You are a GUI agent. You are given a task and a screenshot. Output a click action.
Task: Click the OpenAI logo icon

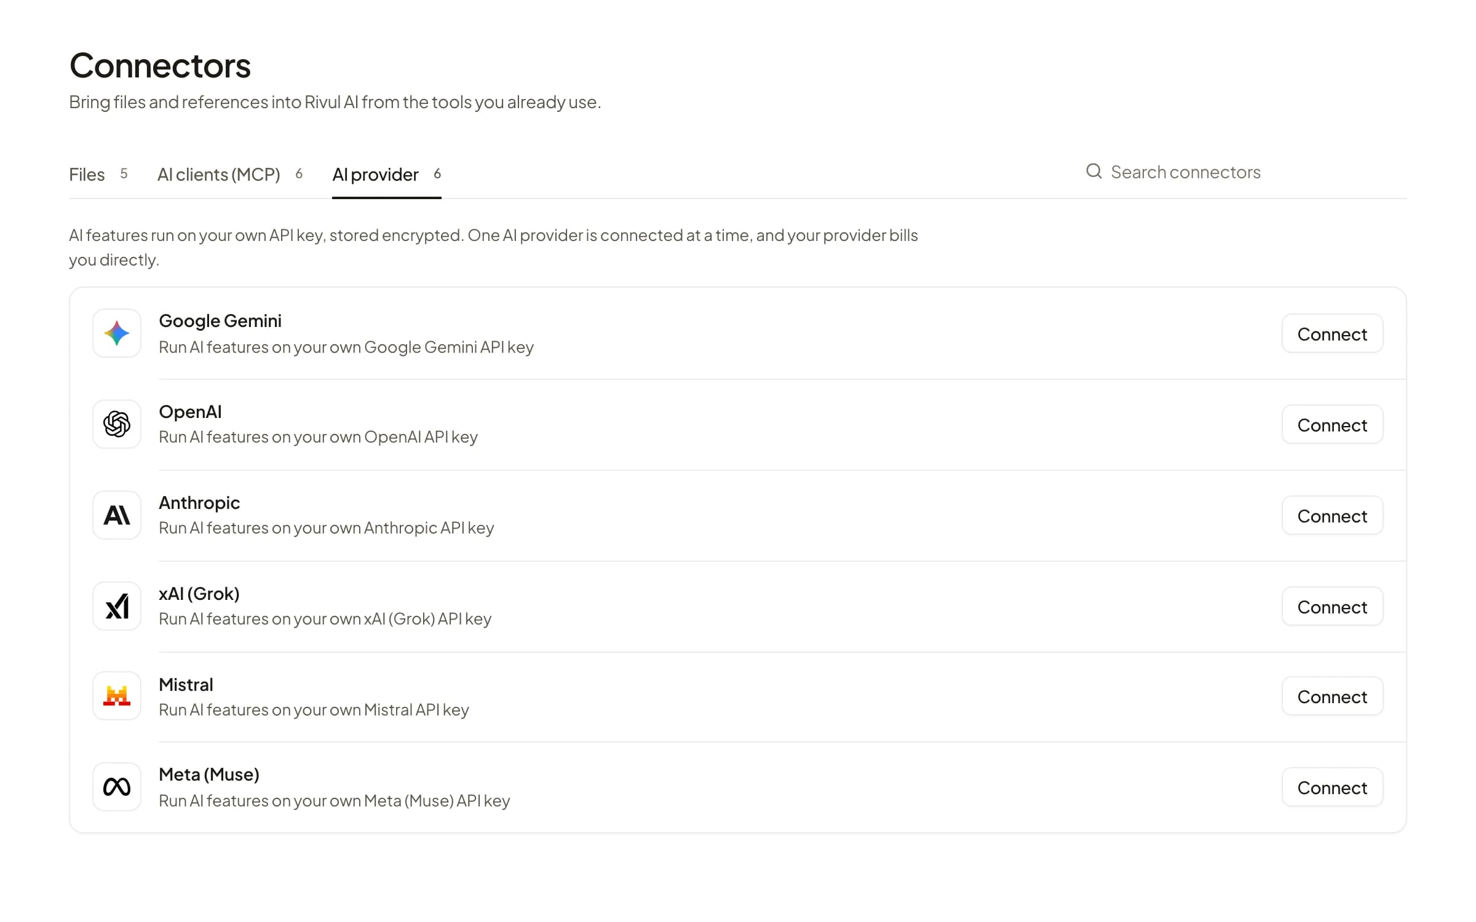117,424
